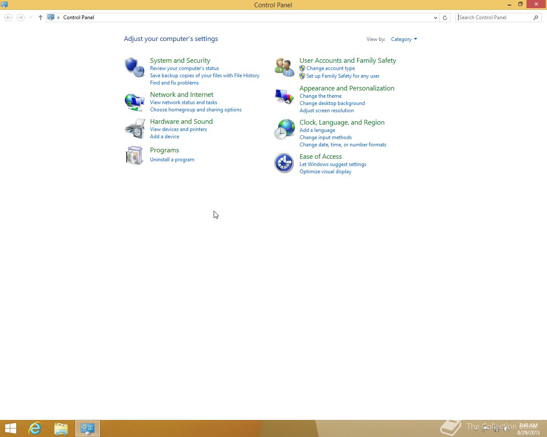Viewport: 547px width, 437px height.
Task: Click Change desktop background
Action: (332, 103)
